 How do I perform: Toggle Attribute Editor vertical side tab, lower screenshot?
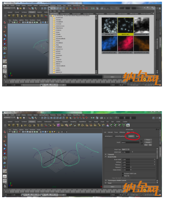click(x=160, y=152)
